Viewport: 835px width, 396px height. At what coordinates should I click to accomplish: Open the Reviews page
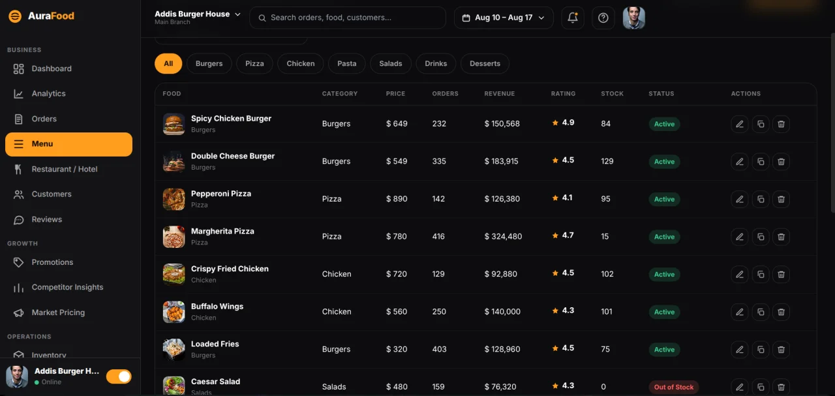[x=68, y=219]
